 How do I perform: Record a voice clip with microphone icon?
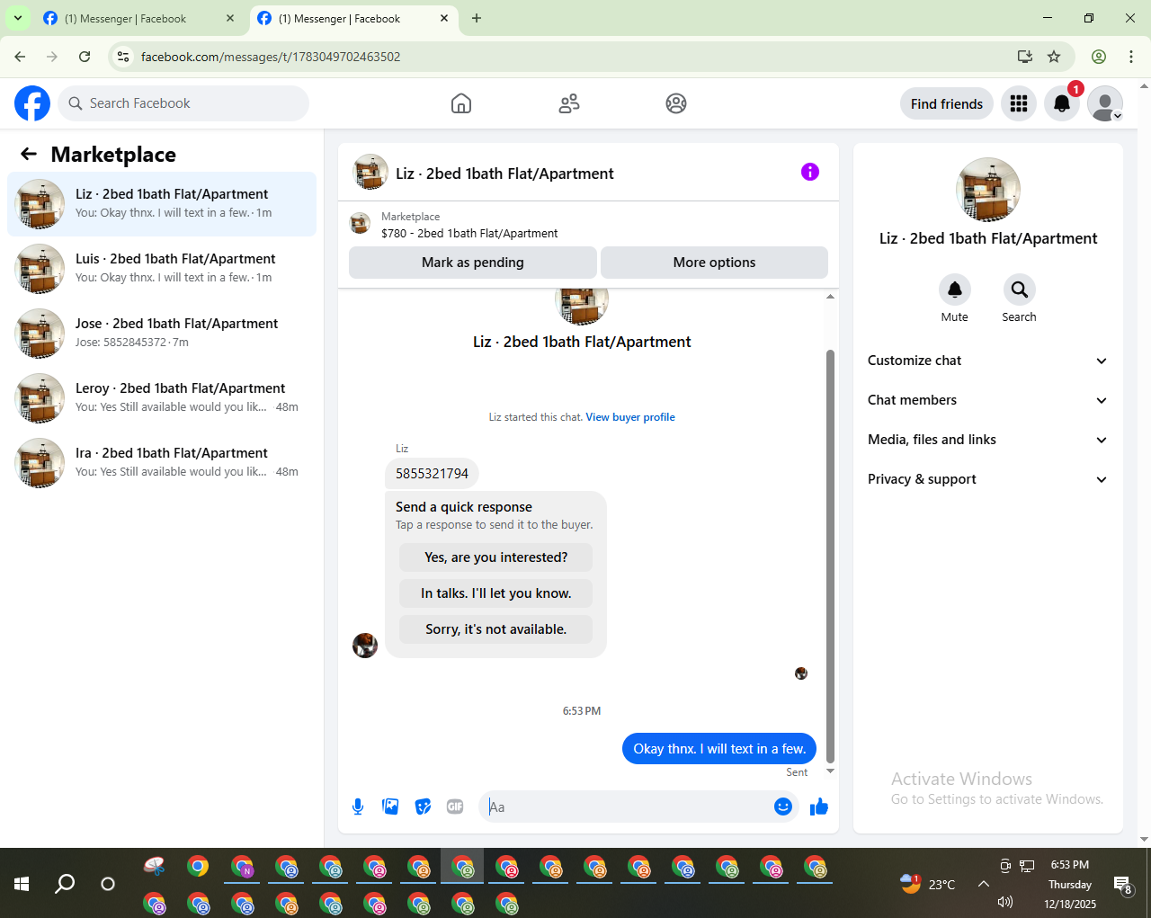pos(358,807)
